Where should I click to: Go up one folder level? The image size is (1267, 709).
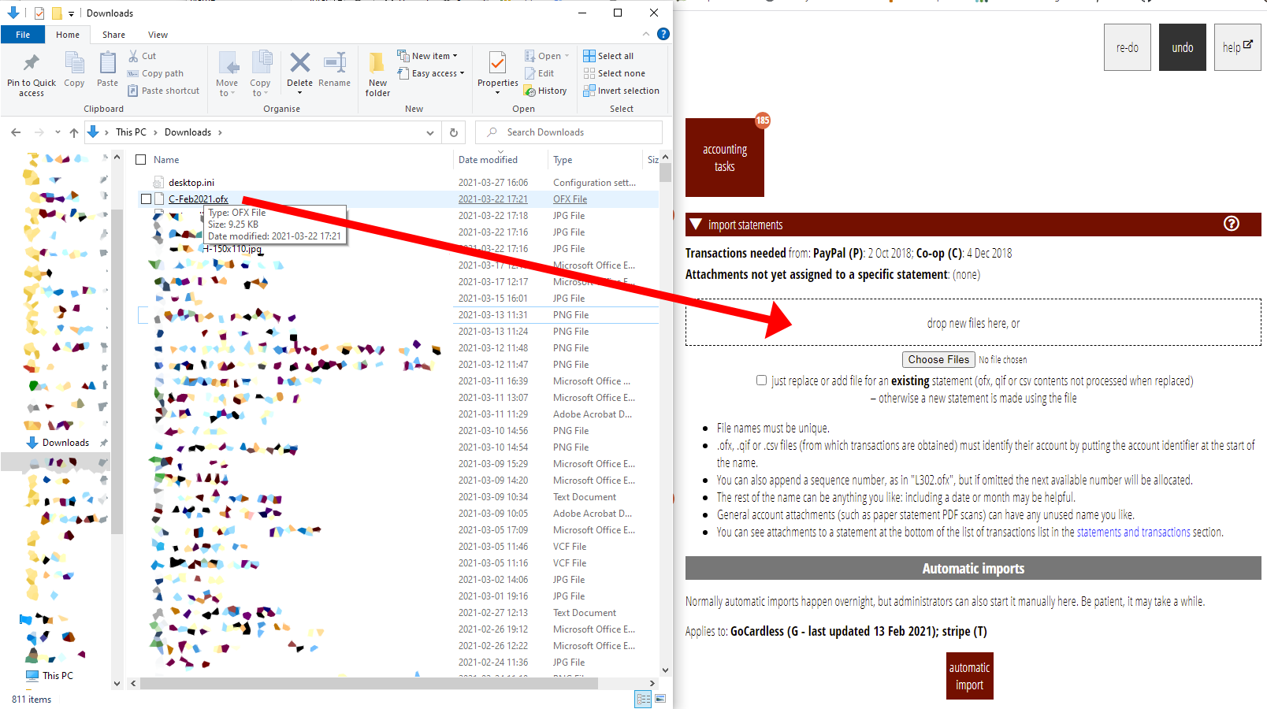tap(74, 132)
